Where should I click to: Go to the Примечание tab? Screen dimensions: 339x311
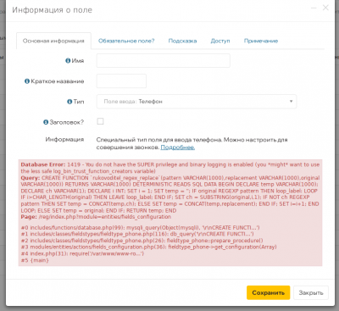[261, 41]
